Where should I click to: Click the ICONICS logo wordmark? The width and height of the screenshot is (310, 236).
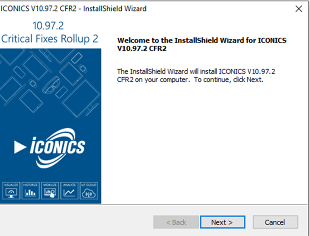(x=57, y=147)
